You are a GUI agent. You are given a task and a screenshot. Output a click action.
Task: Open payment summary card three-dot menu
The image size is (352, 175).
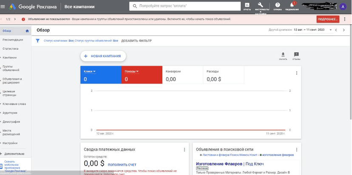tap(185, 150)
